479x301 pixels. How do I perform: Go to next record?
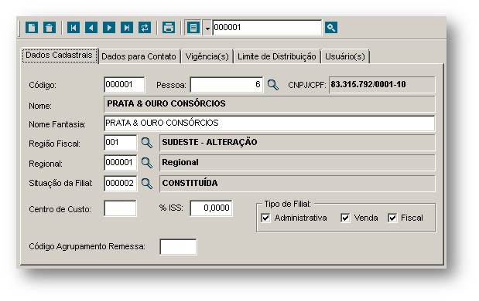[x=109, y=28]
